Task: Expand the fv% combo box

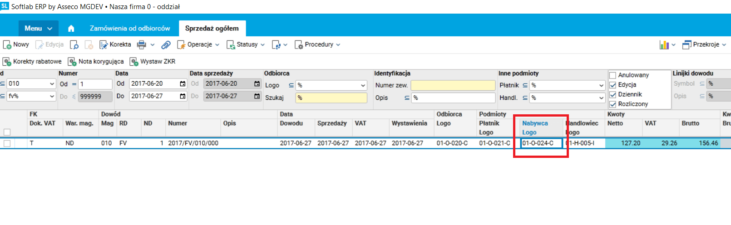Action: pyautogui.click(x=51, y=96)
